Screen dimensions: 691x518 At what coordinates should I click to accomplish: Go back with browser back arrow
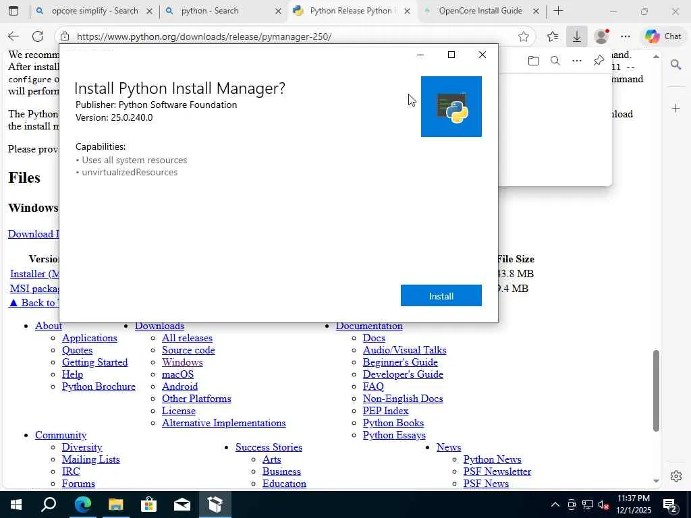(x=13, y=36)
